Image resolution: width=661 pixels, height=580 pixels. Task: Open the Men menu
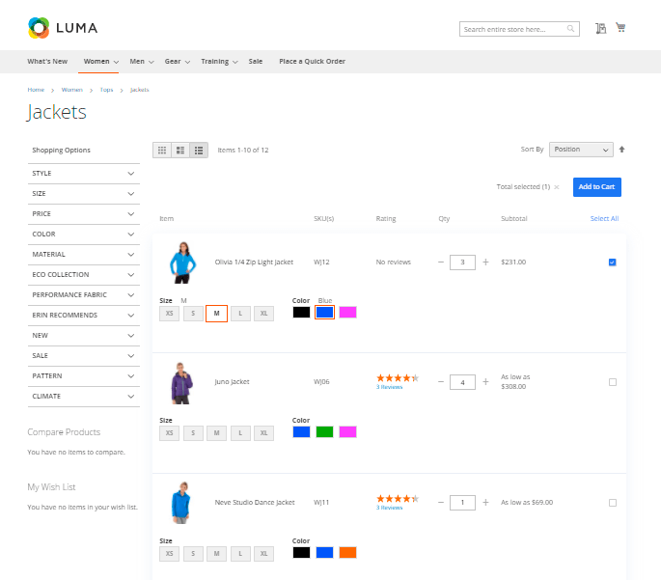click(141, 62)
